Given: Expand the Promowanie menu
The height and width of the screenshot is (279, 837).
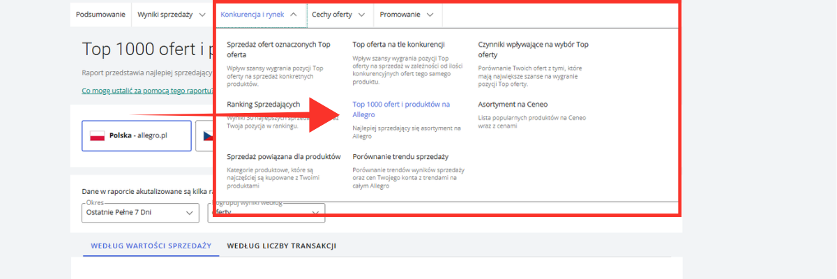Looking at the screenshot, I should (407, 14).
